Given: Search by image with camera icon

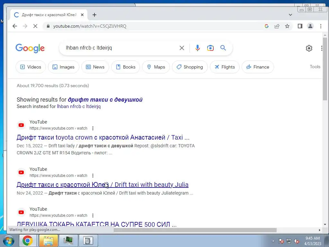Looking at the screenshot, I should pyautogui.click(x=210, y=48).
